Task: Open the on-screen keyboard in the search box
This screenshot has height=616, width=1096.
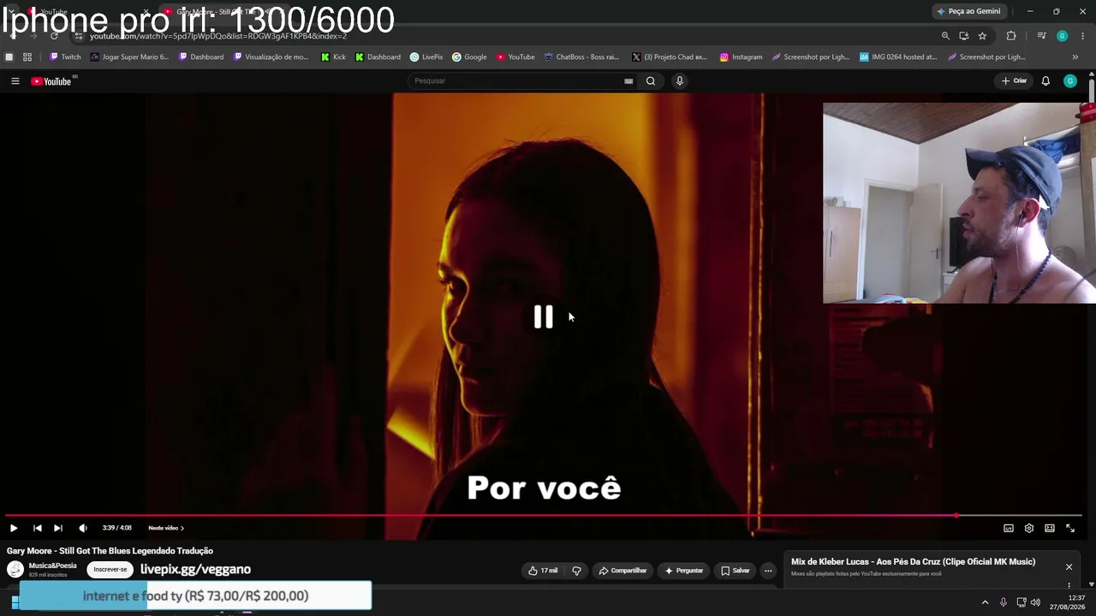Action: point(628,81)
